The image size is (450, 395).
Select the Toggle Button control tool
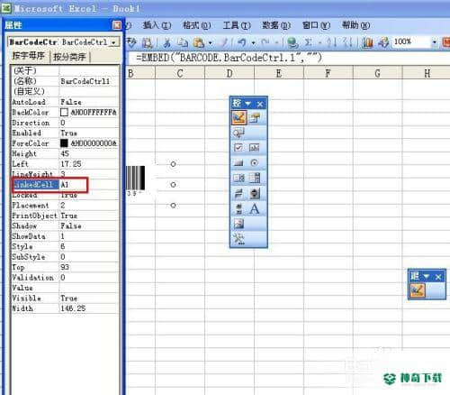point(238,194)
